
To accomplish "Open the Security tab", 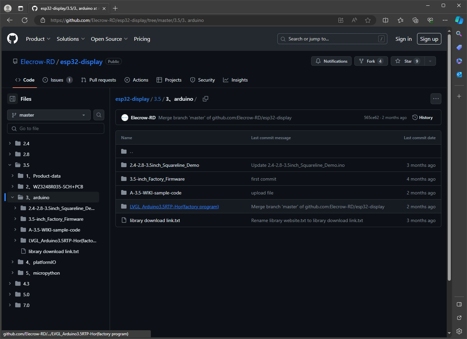I will click(202, 80).
